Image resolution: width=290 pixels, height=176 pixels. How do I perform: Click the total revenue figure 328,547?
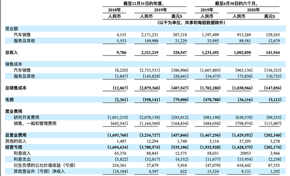click(x=180, y=53)
